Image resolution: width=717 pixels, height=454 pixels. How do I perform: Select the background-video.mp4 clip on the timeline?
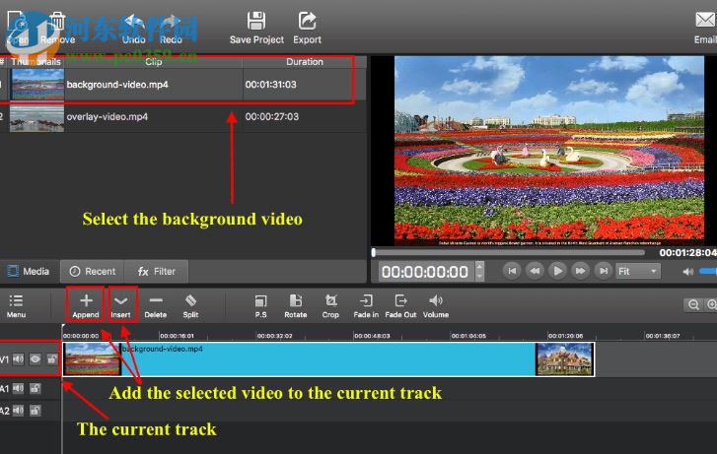328,359
